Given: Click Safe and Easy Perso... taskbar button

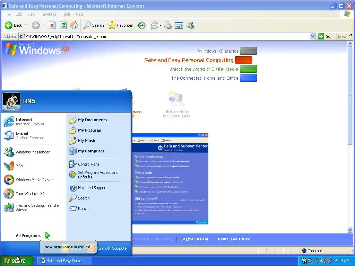Looking at the screenshot, I should pos(64,261).
